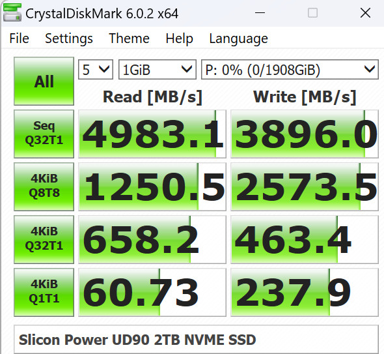Open the Language menu
The image size is (384, 354).
point(238,38)
